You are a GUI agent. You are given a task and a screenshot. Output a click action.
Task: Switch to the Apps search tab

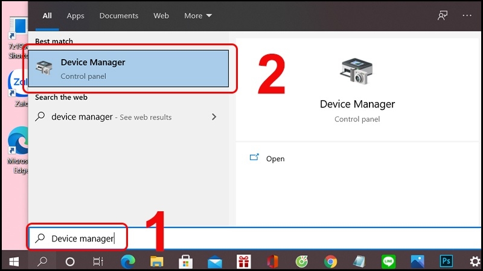point(75,16)
